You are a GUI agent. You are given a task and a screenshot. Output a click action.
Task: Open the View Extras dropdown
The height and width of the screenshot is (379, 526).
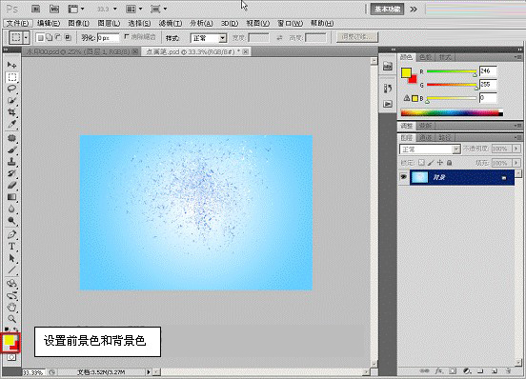tap(76, 10)
